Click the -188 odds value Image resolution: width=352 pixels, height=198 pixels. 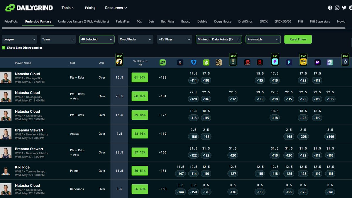(x=163, y=77)
